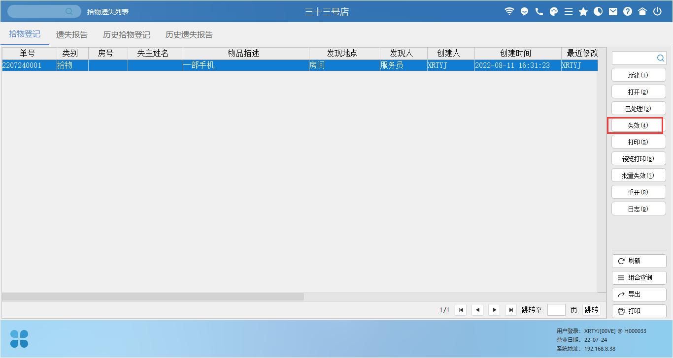Open the 历史拾物登记 tab
The image size is (673, 358).
click(127, 35)
